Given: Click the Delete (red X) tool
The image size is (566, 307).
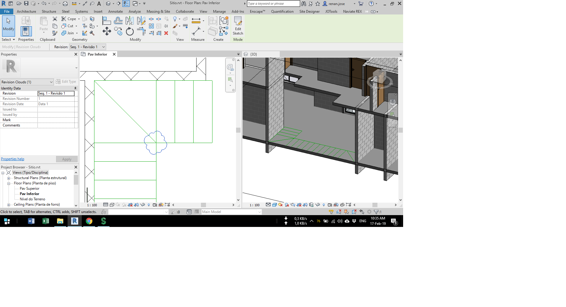Looking at the screenshot, I should pyautogui.click(x=166, y=33).
